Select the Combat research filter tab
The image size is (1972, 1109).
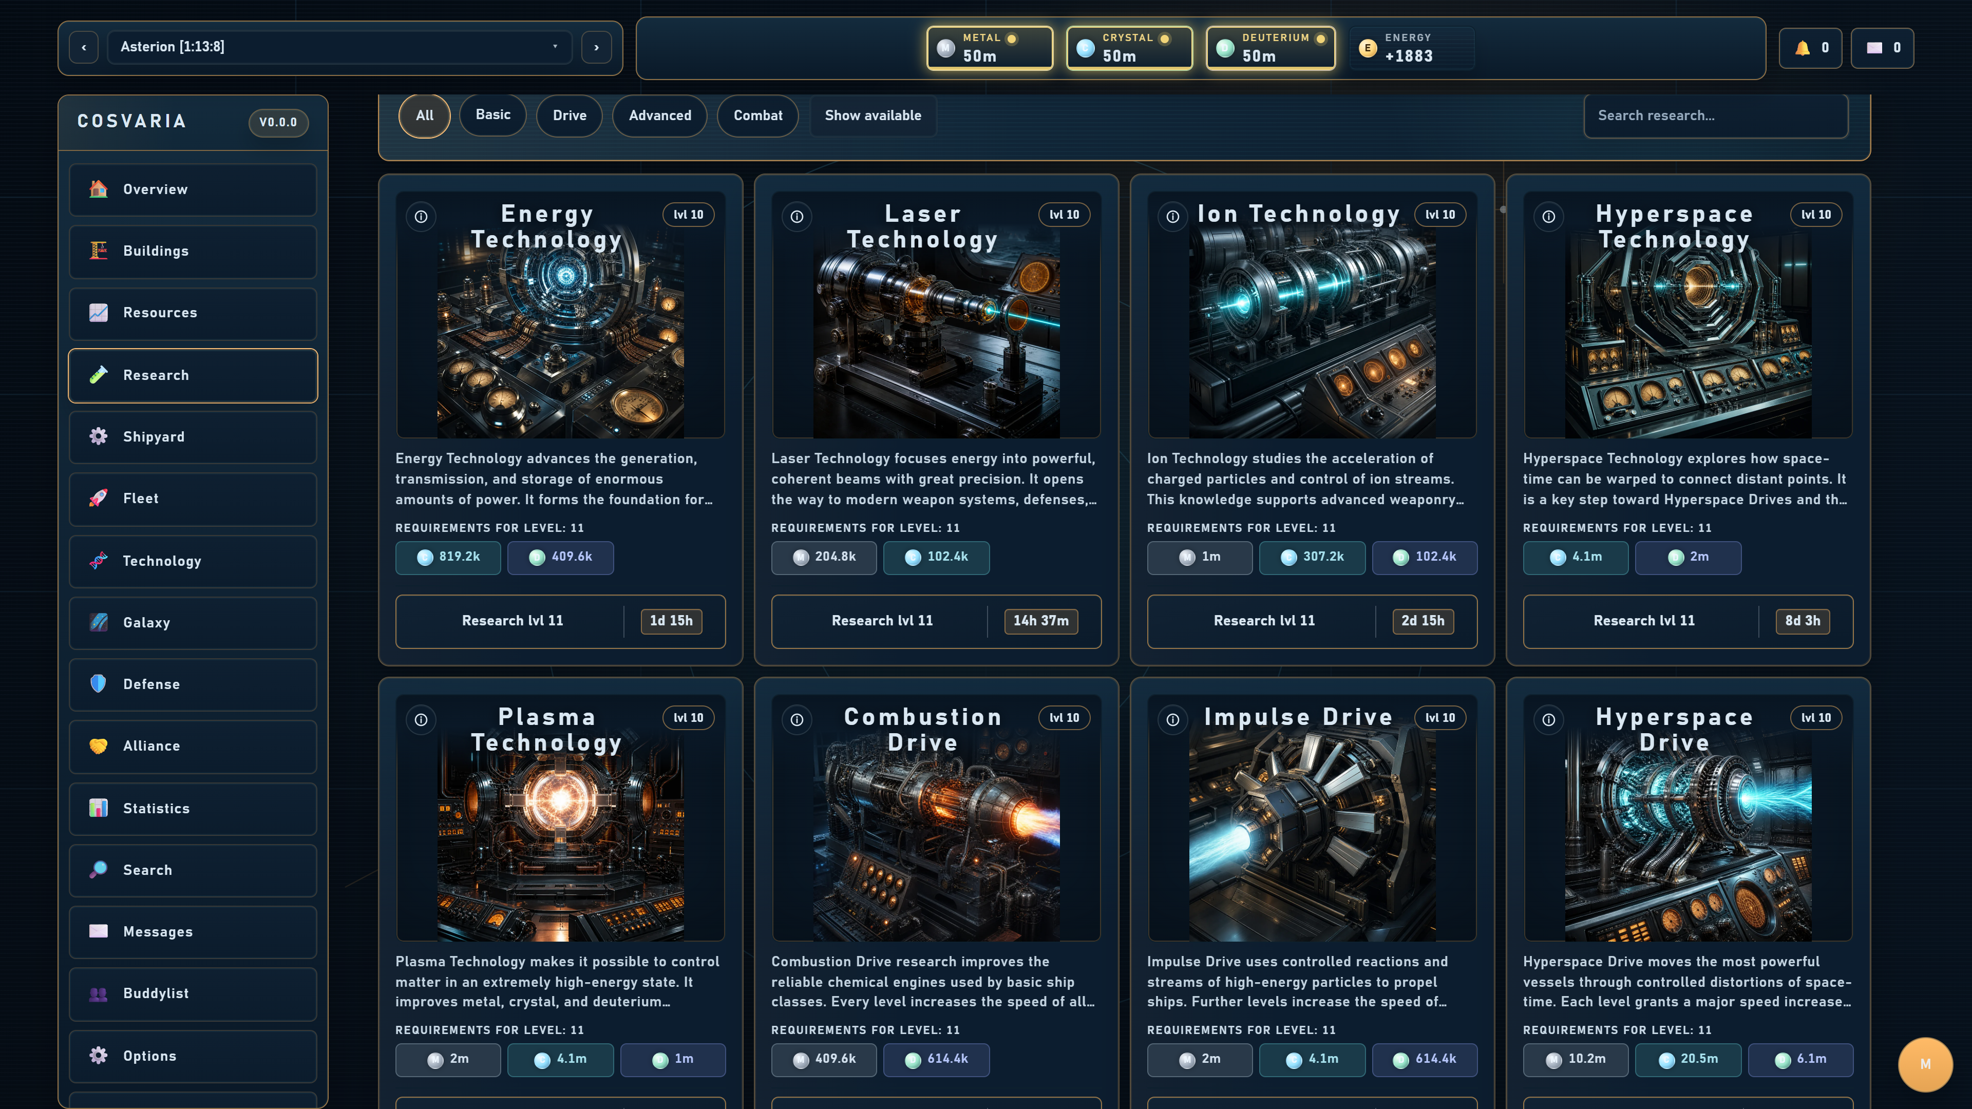(758, 116)
